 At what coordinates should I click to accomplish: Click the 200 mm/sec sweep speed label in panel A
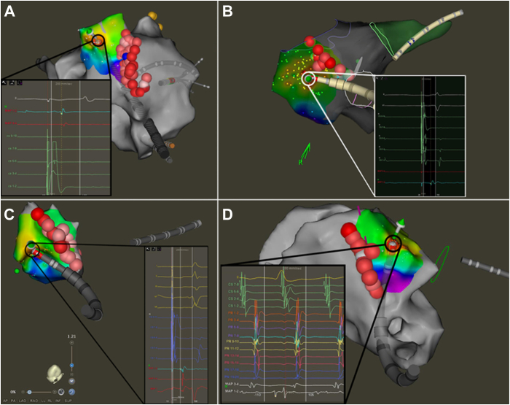[x=64, y=84]
